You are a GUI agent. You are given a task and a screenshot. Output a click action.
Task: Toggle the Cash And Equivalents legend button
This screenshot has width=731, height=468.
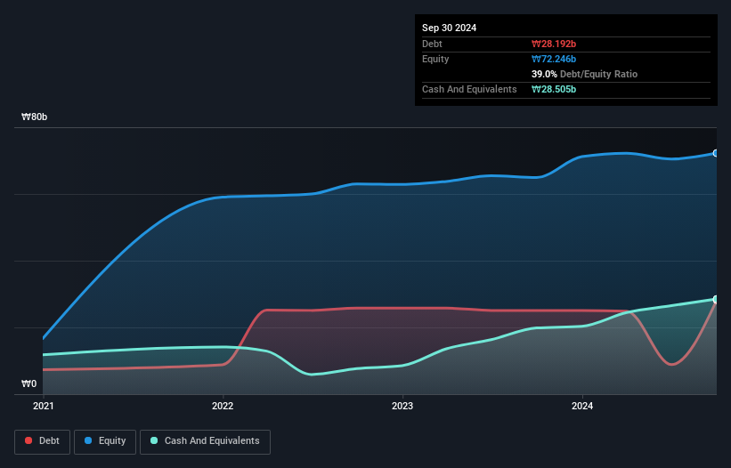click(x=205, y=441)
